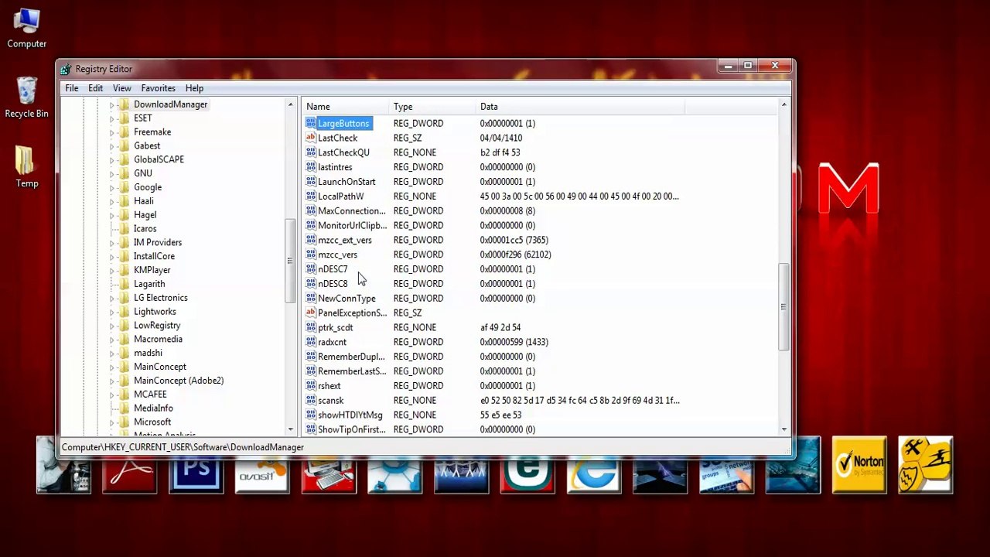Select the NewConnType value

[x=346, y=299]
